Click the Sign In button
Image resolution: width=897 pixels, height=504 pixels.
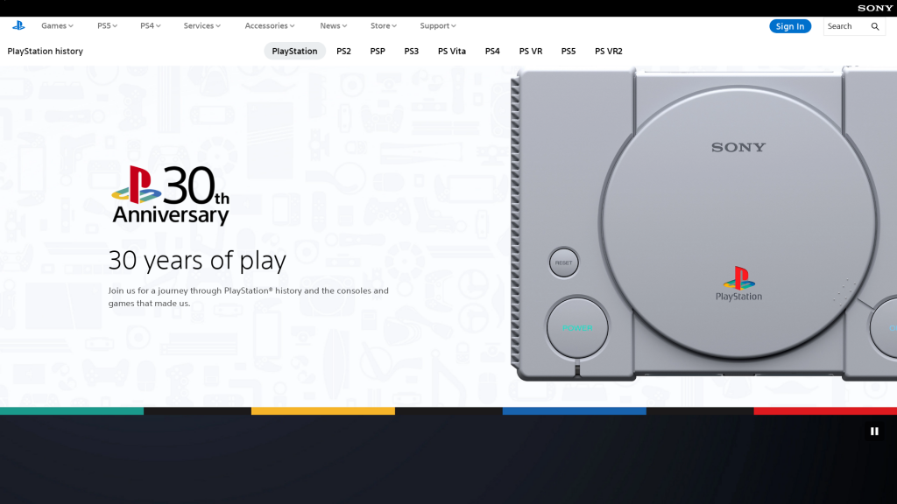(790, 26)
